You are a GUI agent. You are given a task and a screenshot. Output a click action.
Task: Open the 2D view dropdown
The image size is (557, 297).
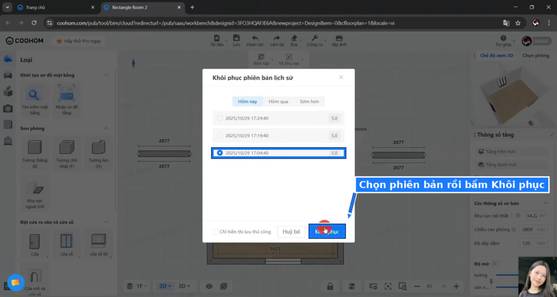point(165,286)
